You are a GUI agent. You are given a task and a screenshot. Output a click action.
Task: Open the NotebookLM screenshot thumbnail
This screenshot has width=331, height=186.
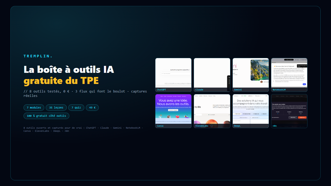point(289,75)
